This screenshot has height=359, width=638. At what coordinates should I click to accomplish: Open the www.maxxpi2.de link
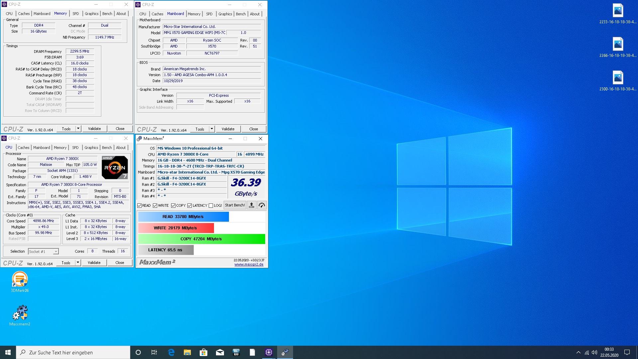pyautogui.click(x=249, y=265)
